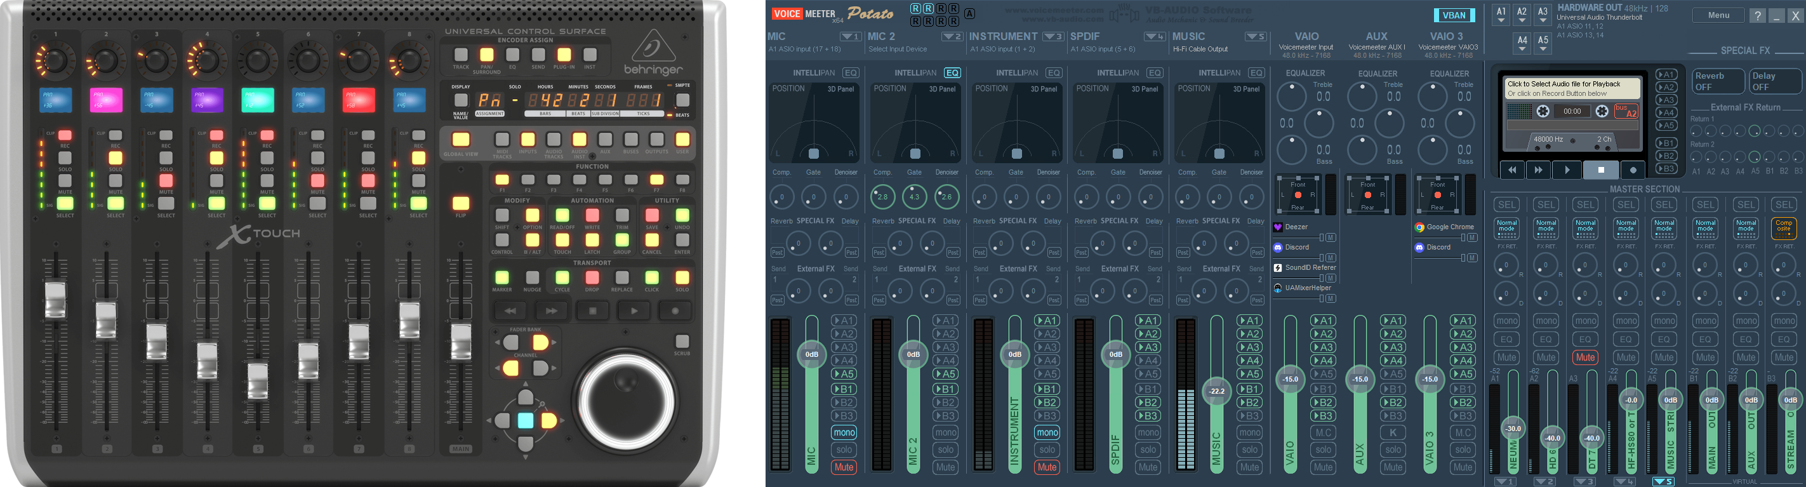
Task: Click the question mark help button
Action: coord(1757,15)
